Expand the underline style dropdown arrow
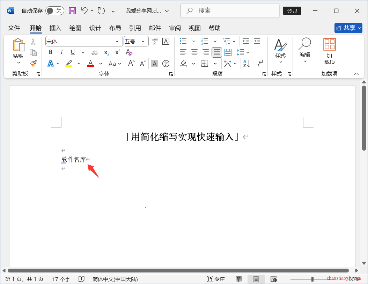This screenshot has width=368, height=284. [83, 53]
